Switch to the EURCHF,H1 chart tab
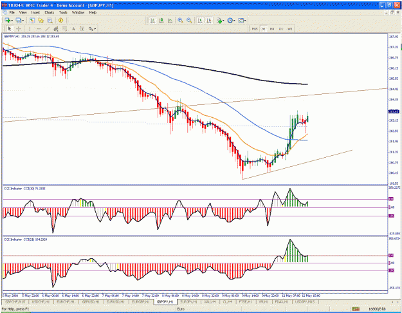The height and width of the screenshot is (313, 402). 66,301
